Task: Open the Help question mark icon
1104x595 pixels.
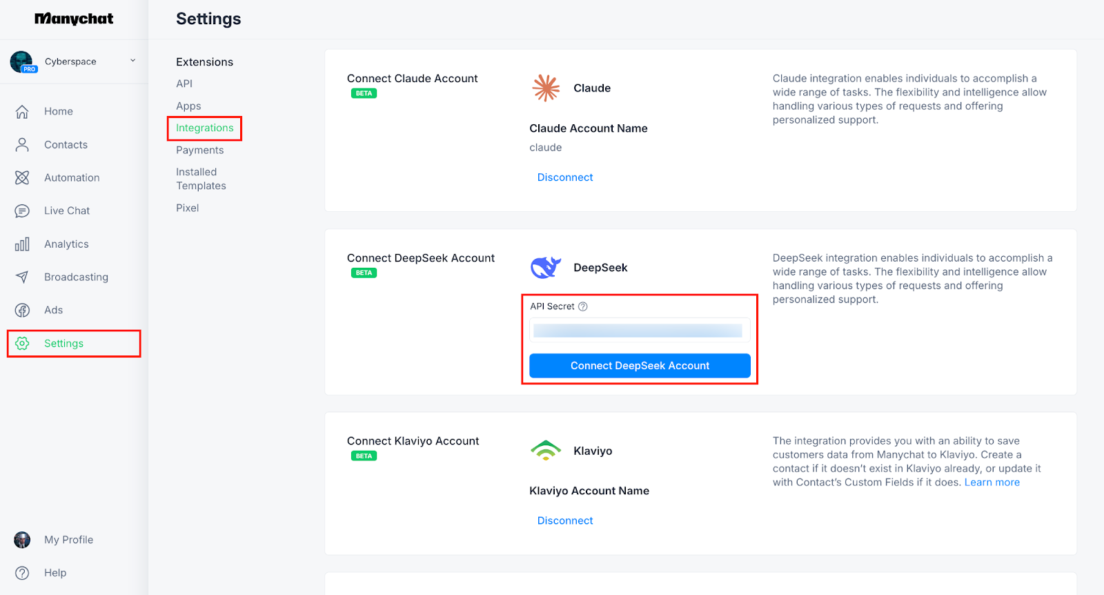Action: click(x=22, y=573)
